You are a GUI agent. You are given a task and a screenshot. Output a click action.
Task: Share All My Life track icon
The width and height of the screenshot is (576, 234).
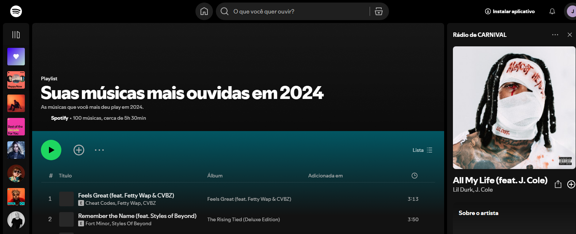[x=558, y=184]
